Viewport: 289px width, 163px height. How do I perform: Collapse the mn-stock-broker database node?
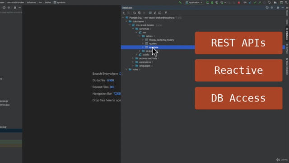point(130,25)
